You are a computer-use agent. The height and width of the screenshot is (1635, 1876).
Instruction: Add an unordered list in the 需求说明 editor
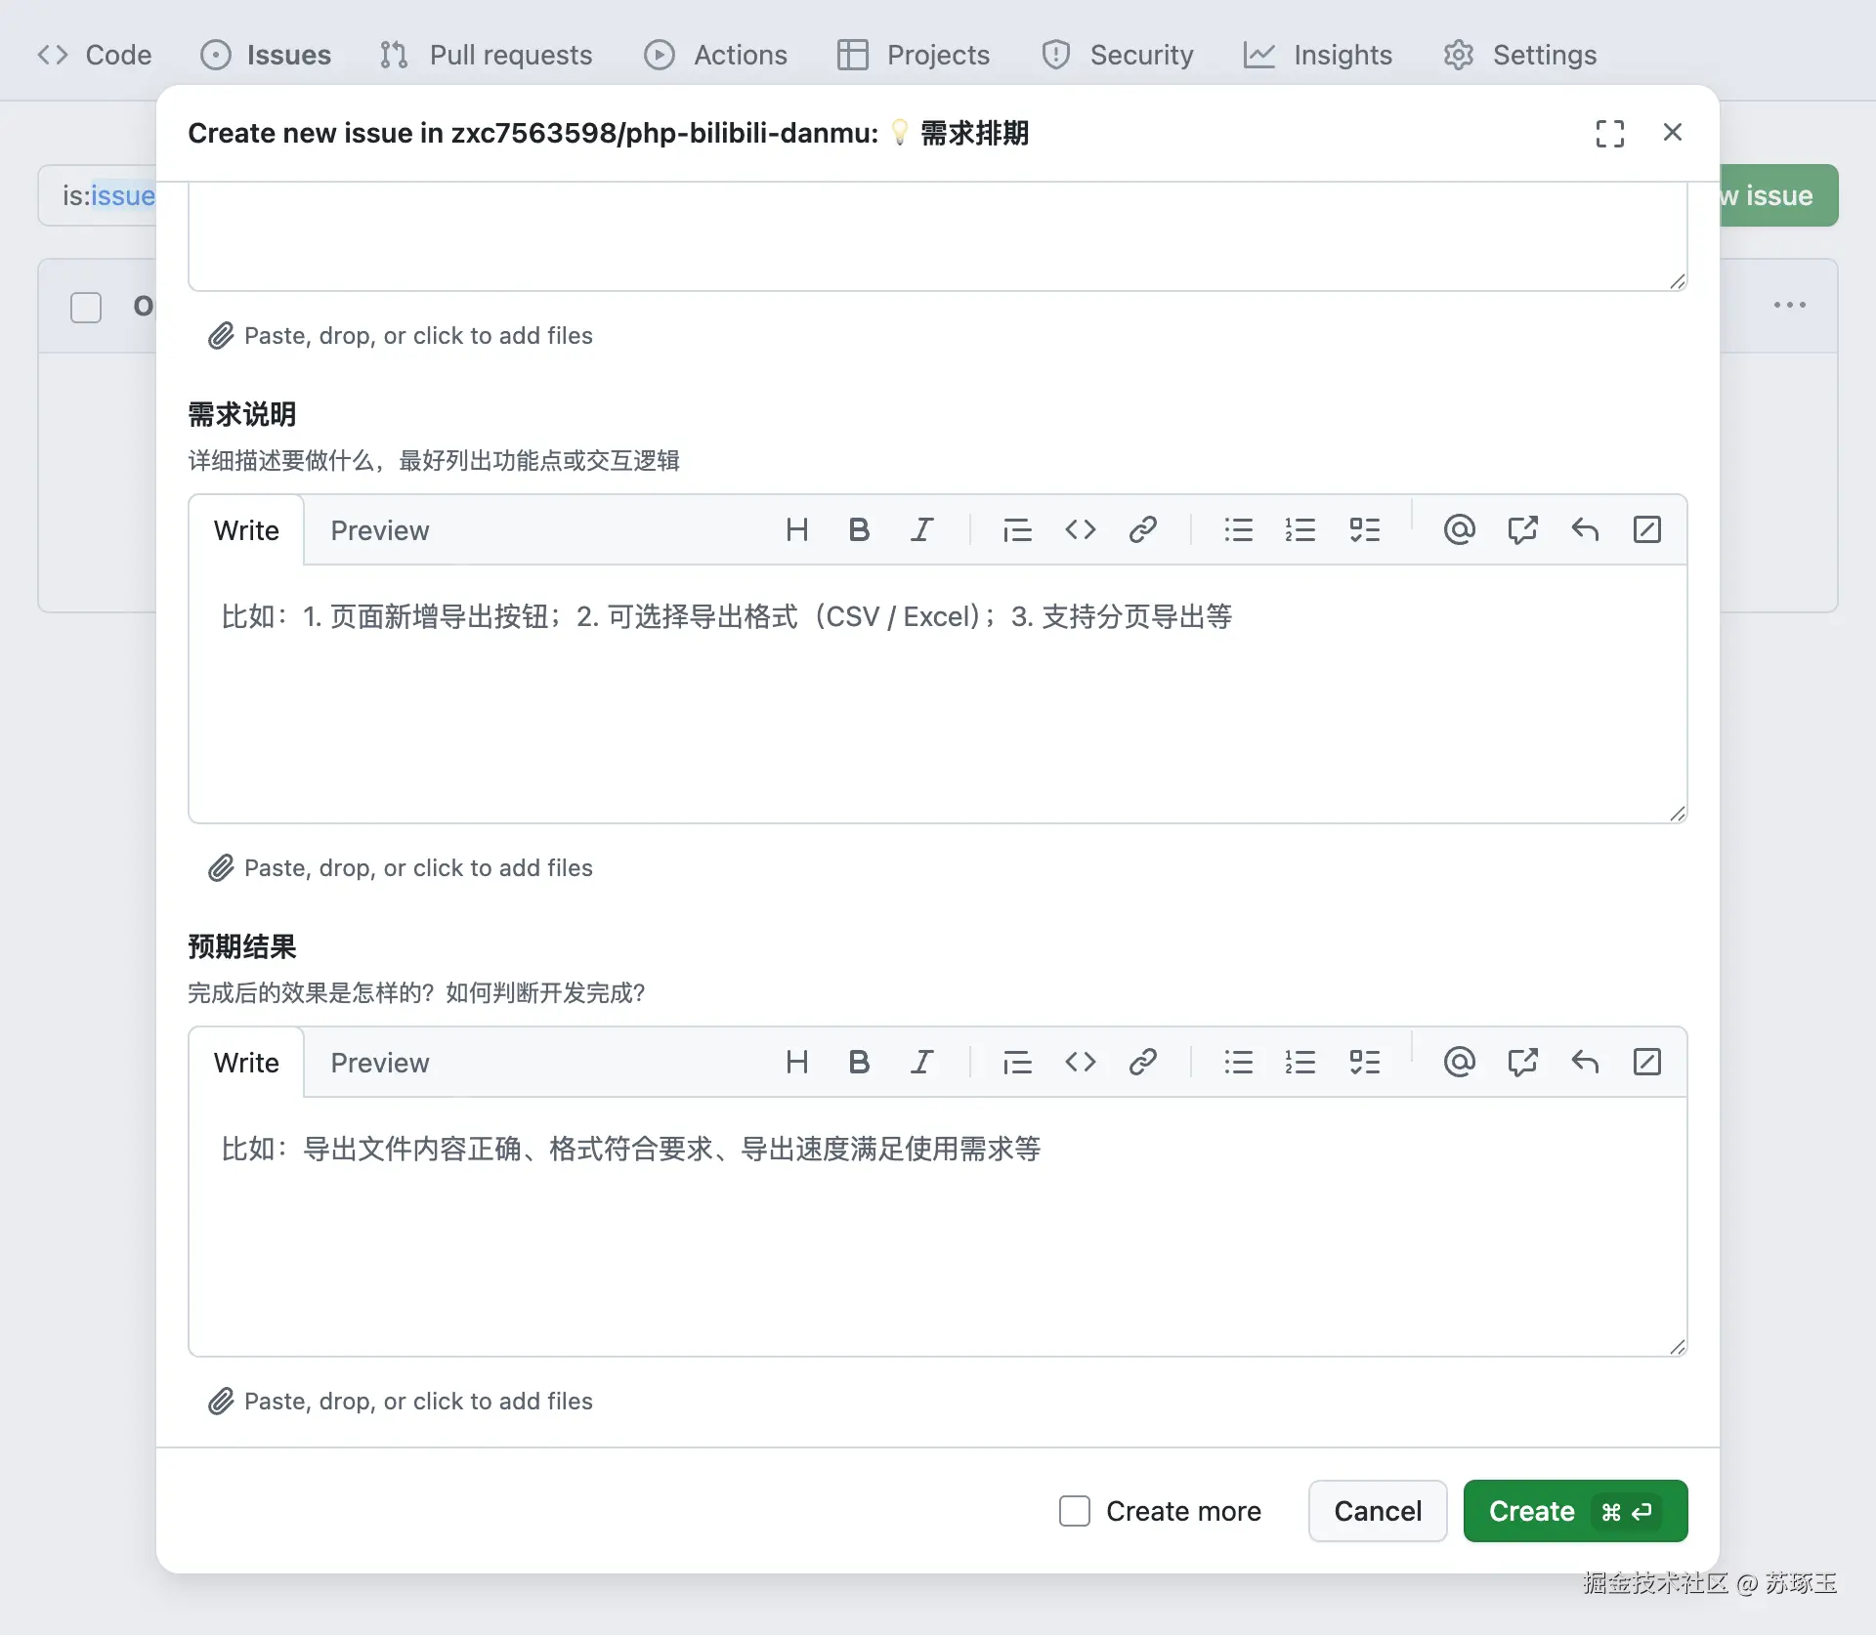pos(1238,529)
